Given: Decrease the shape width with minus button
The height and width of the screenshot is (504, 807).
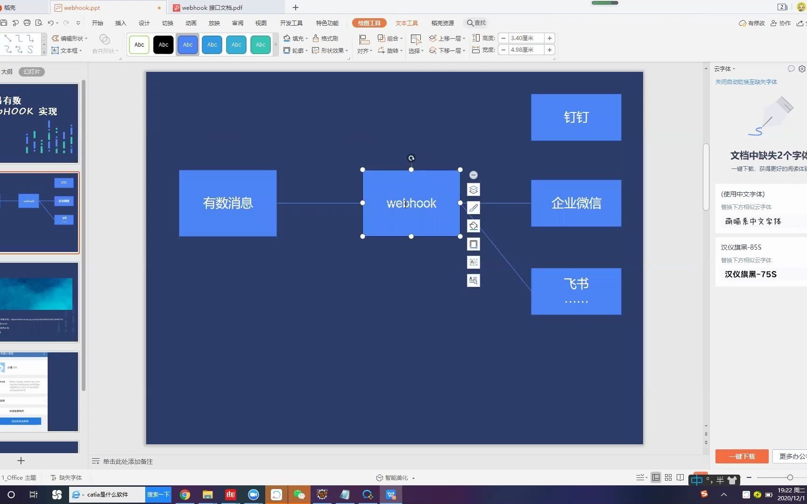Looking at the screenshot, I should (x=503, y=50).
